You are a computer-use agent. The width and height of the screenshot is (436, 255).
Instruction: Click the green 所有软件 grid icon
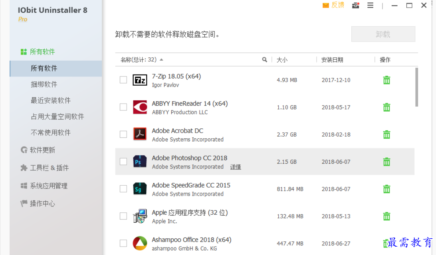click(x=24, y=52)
